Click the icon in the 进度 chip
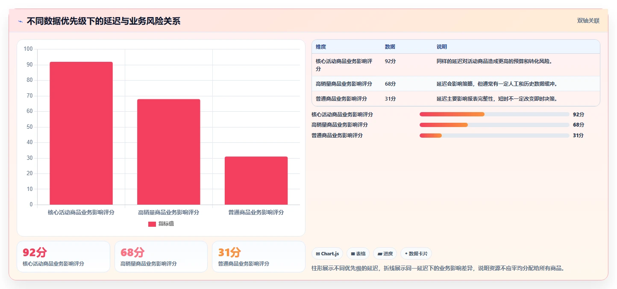 point(379,254)
